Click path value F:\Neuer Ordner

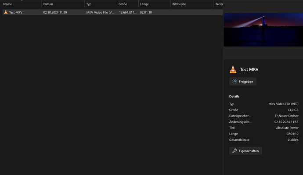tap(287, 116)
